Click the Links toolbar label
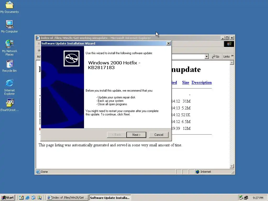268x201 pixels. [226, 57]
